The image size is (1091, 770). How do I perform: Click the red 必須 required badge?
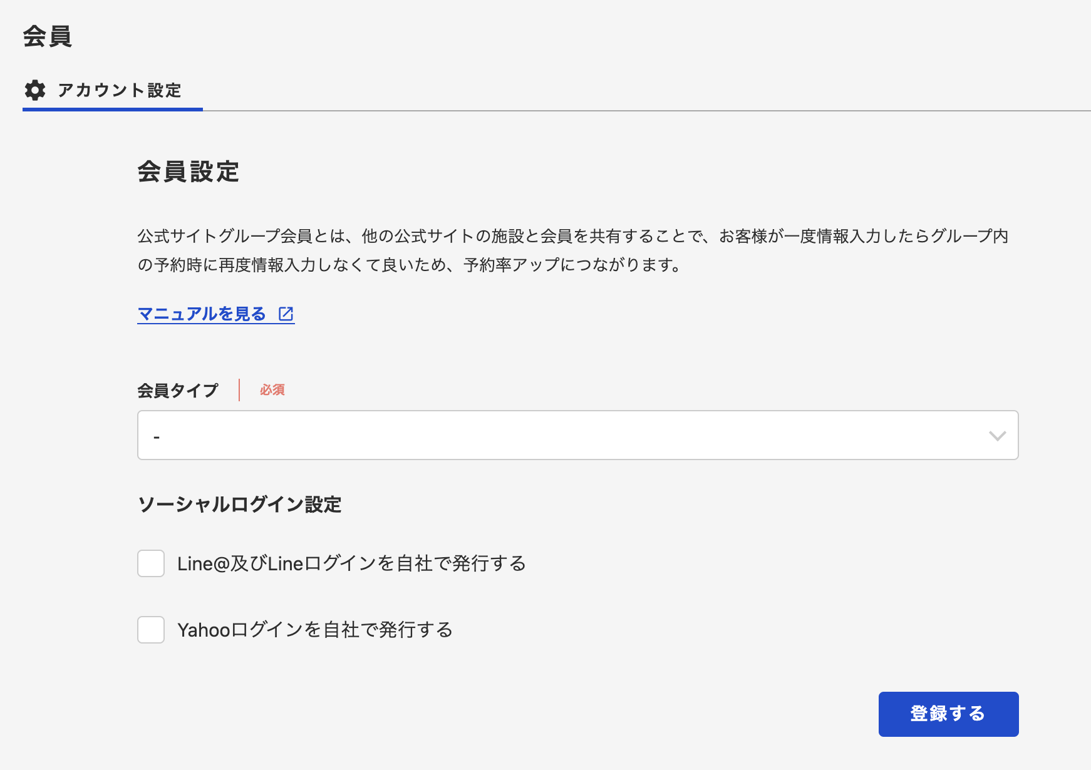coord(272,390)
